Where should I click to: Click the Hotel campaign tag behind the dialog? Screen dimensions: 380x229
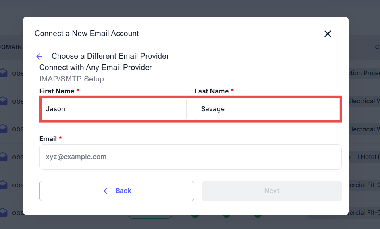click(363, 157)
